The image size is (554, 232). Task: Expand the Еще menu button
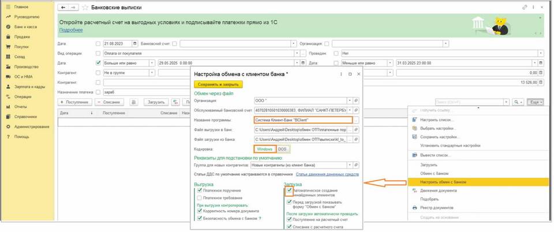(534, 102)
